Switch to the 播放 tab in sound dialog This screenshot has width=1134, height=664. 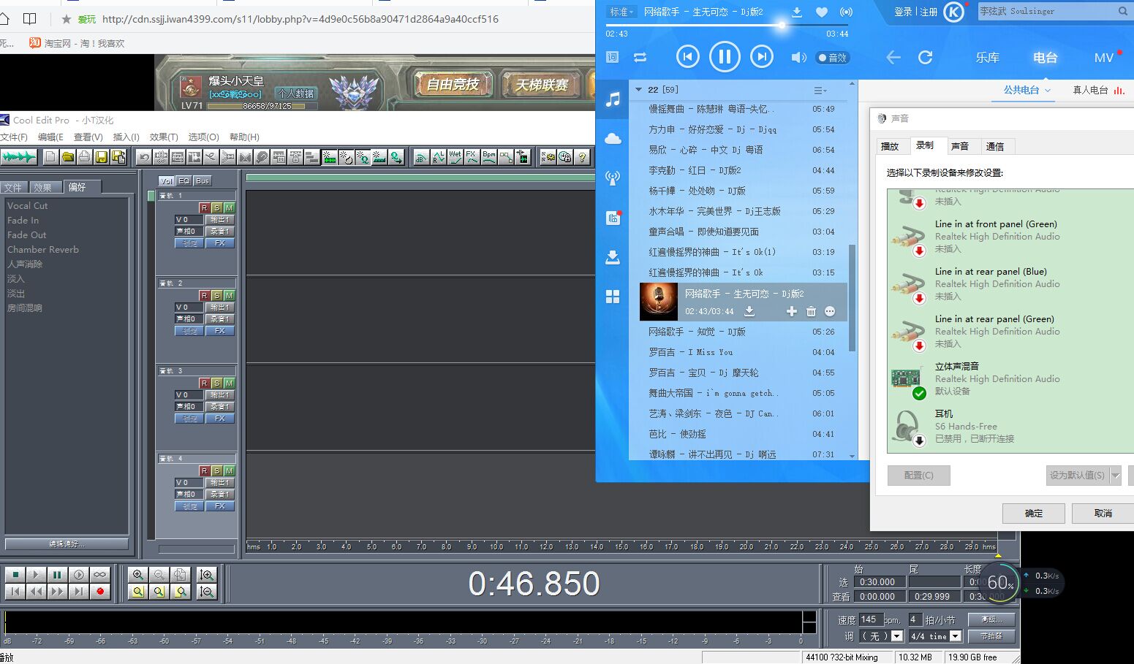[890, 146]
